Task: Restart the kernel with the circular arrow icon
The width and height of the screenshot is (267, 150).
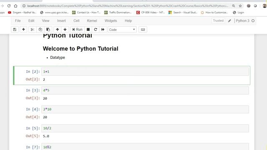Action: [96, 30]
